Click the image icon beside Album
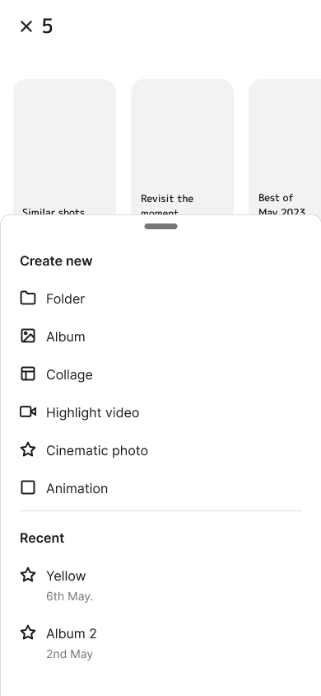Image resolution: width=321 pixels, height=696 pixels. pos(28,336)
